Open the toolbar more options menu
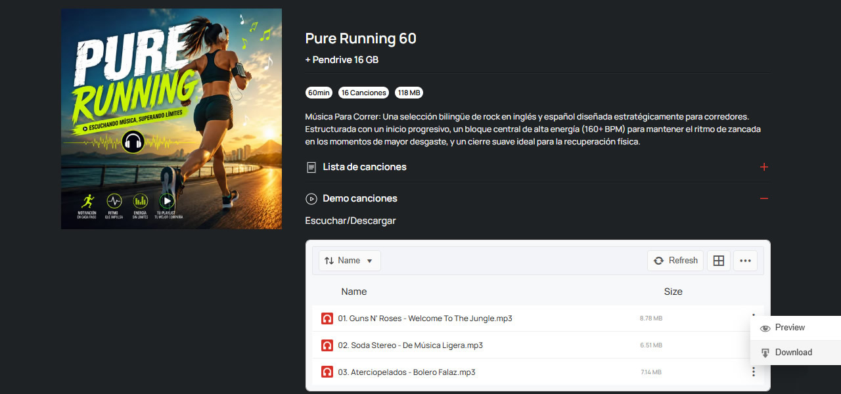 point(745,261)
